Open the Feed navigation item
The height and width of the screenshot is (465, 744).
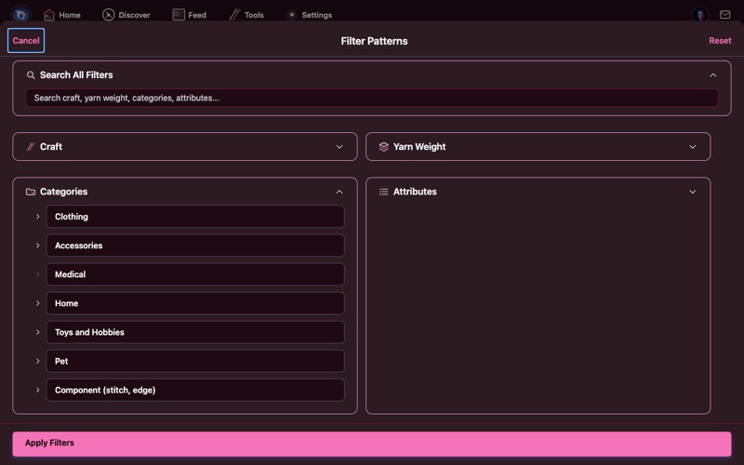pyautogui.click(x=190, y=15)
